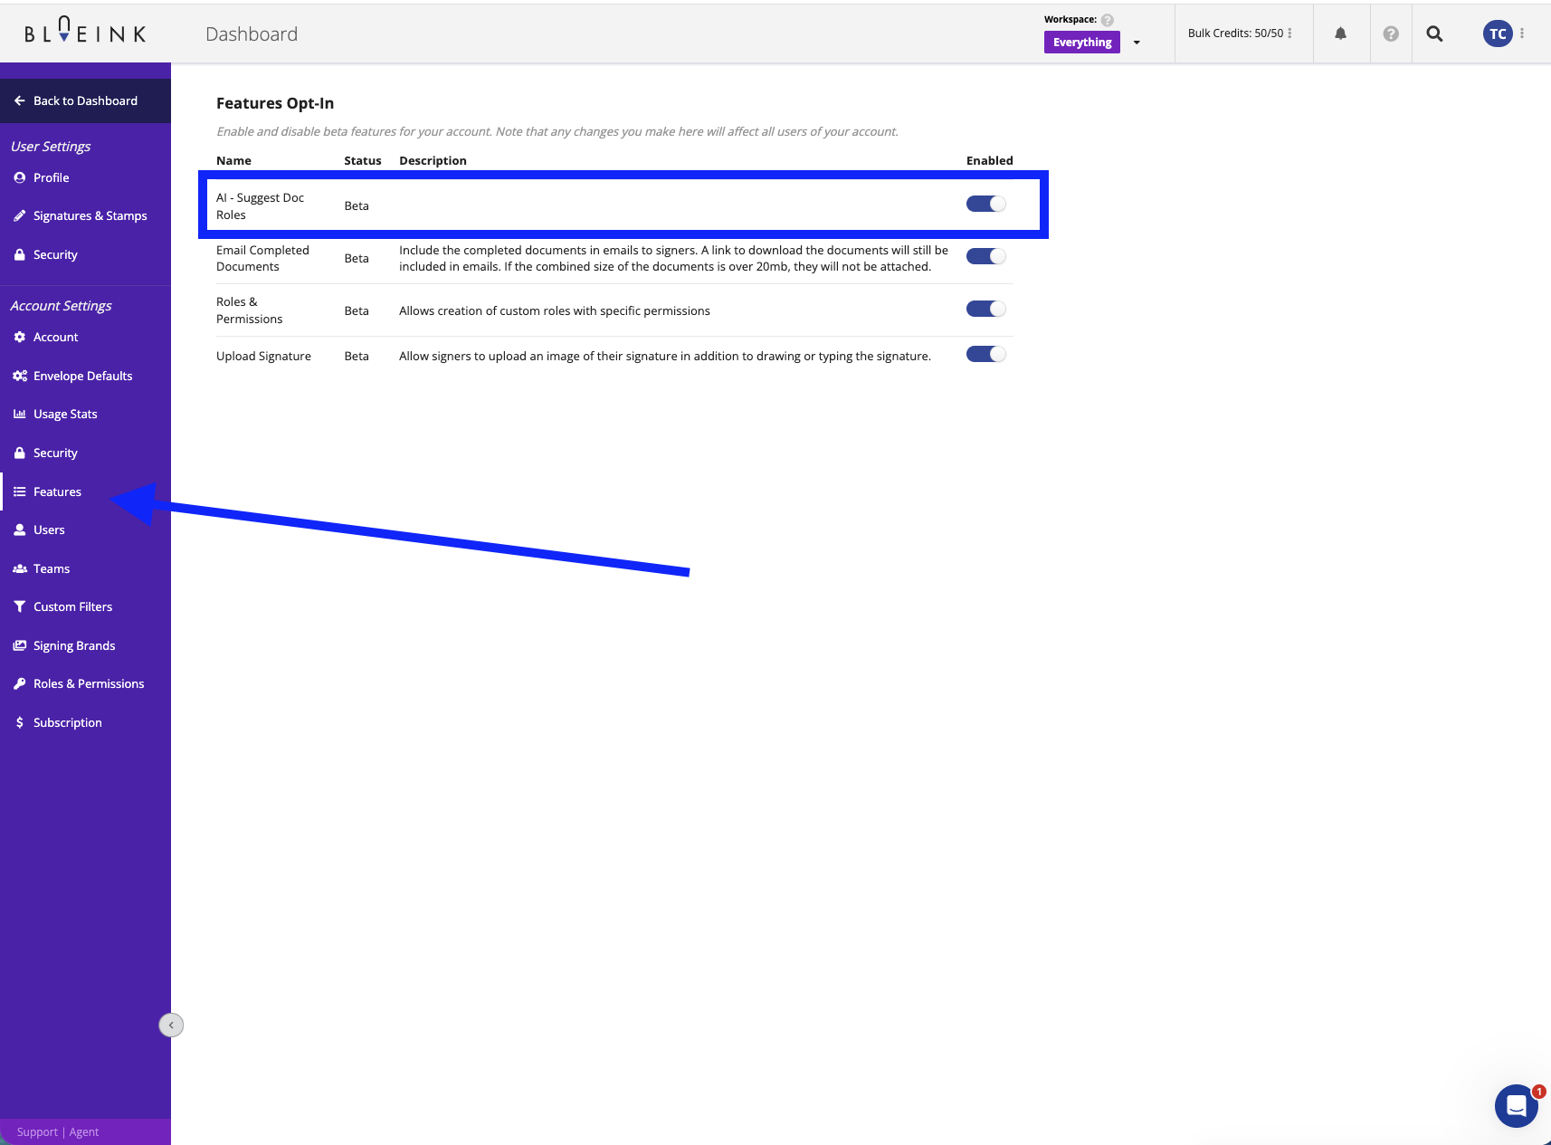
Task: Click the Back to Dashboard arrow icon
Action: (19, 100)
